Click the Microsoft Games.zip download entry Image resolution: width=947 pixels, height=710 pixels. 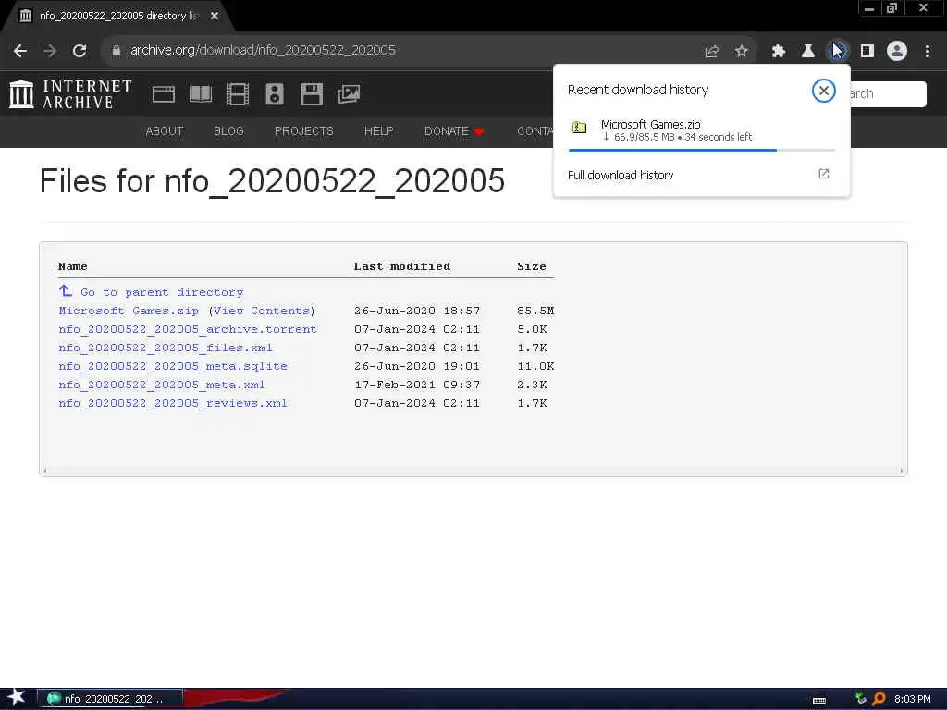click(702, 130)
